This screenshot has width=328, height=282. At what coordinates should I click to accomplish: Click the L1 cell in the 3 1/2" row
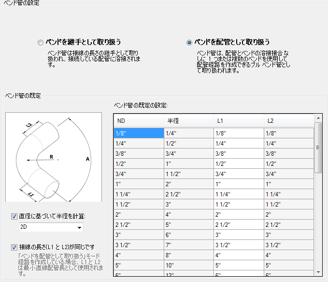tap(239, 245)
